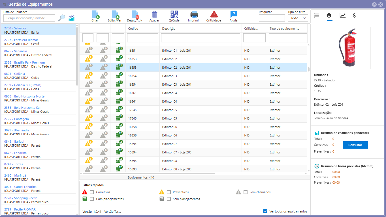Open the information tab icon

tap(329, 16)
